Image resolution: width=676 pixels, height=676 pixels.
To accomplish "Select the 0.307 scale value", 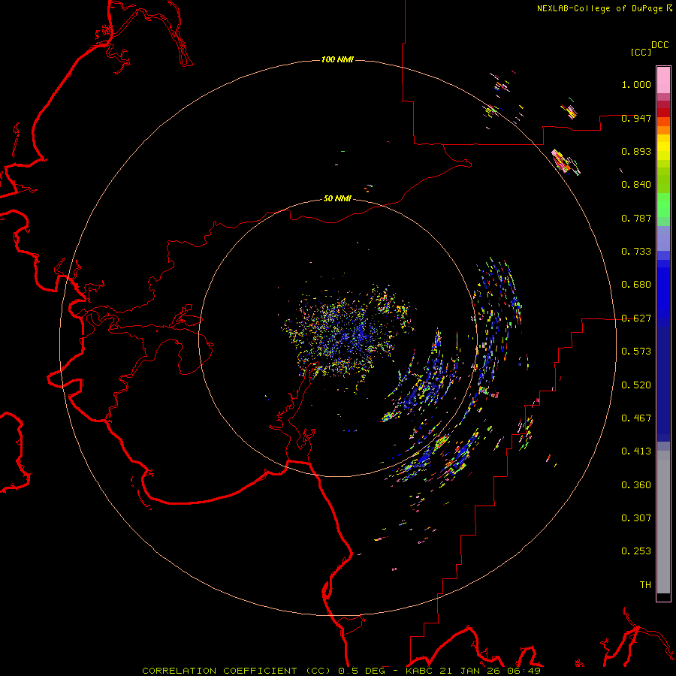I will coord(636,518).
